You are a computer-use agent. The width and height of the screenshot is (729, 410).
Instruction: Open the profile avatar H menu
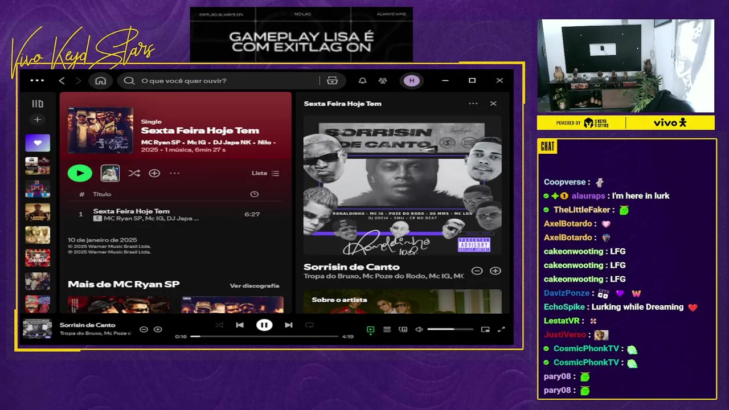click(412, 81)
